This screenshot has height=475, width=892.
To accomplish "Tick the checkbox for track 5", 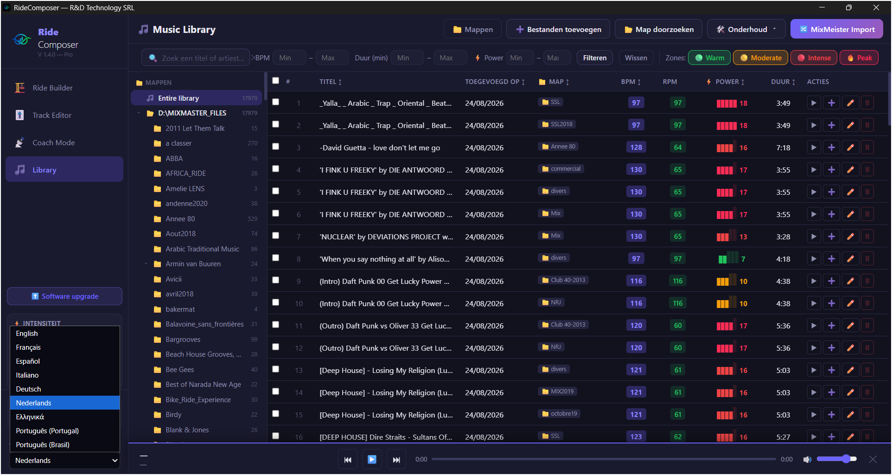I will tap(275, 191).
